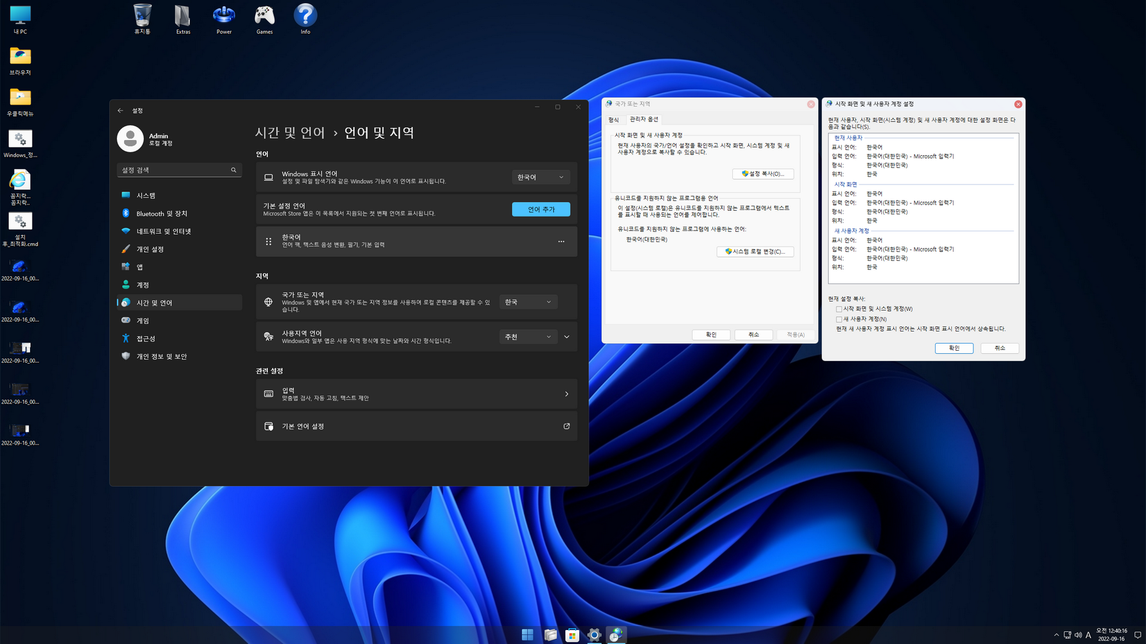The width and height of the screenshot is (1146, 644).
Task: Select 시스템 in Settings sidebar
Action: pyautogui.click(x=180, y=195)
